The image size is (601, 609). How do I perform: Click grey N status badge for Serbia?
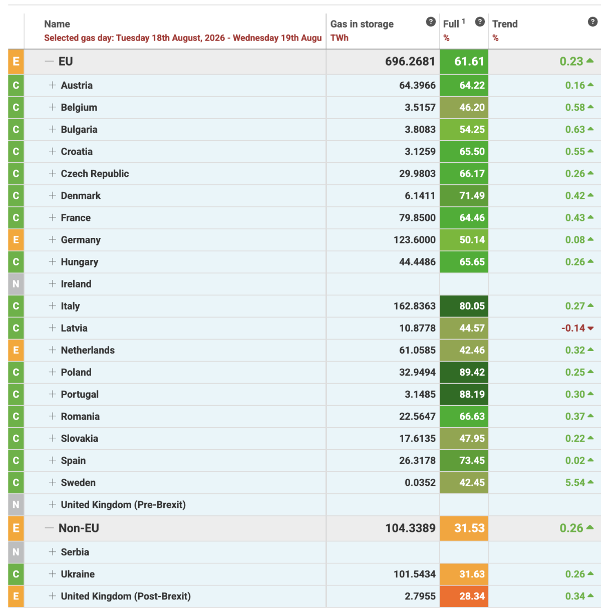16,552
